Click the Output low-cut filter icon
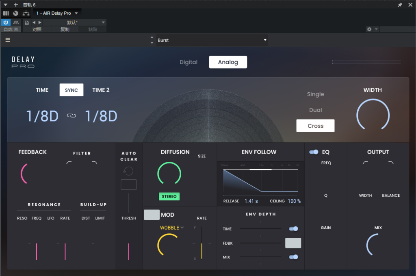 365,163
